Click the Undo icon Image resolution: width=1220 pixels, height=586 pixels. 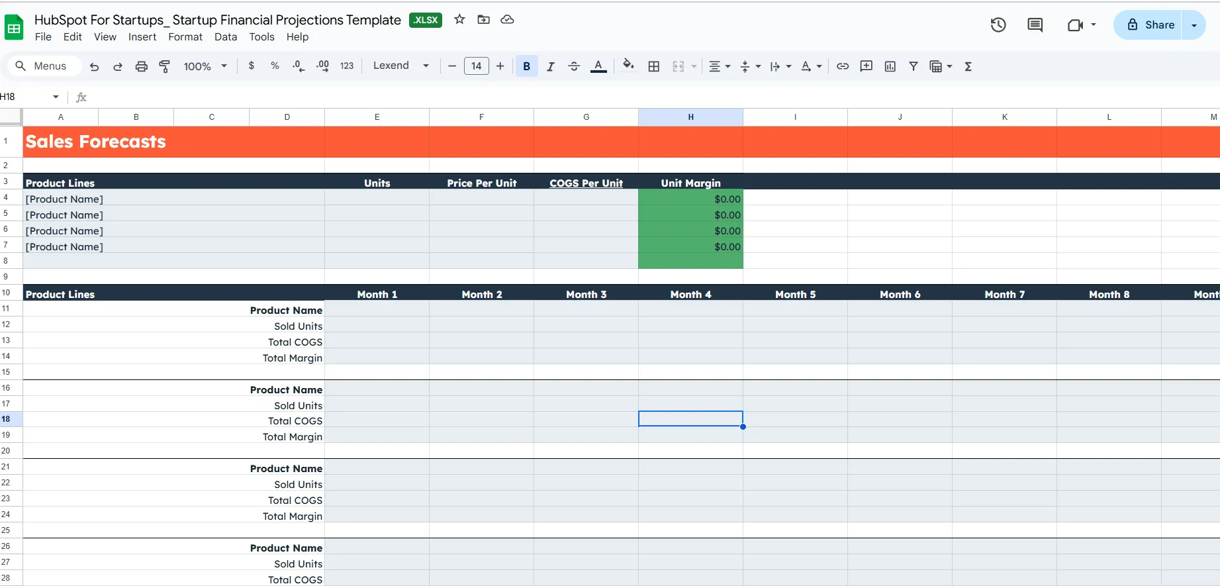pyautogui.click(x=94, y=66)
